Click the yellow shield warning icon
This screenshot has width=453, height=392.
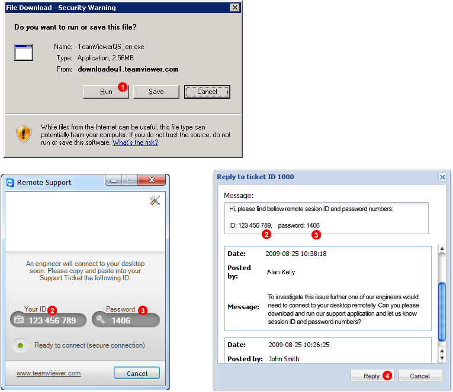(x=24, y=134)
